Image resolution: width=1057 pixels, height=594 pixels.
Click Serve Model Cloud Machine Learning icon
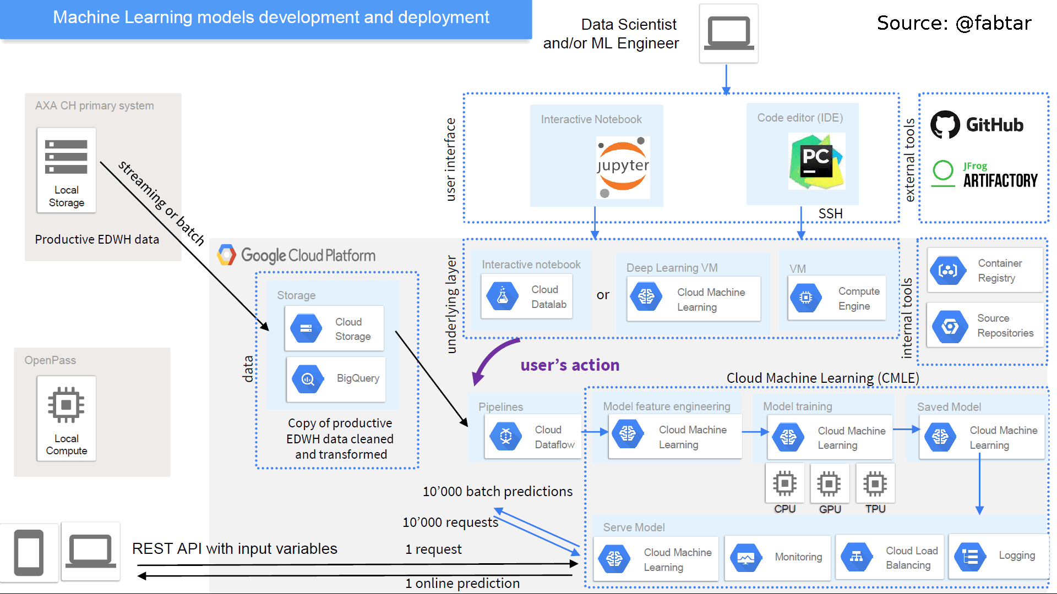coord(614,559)
